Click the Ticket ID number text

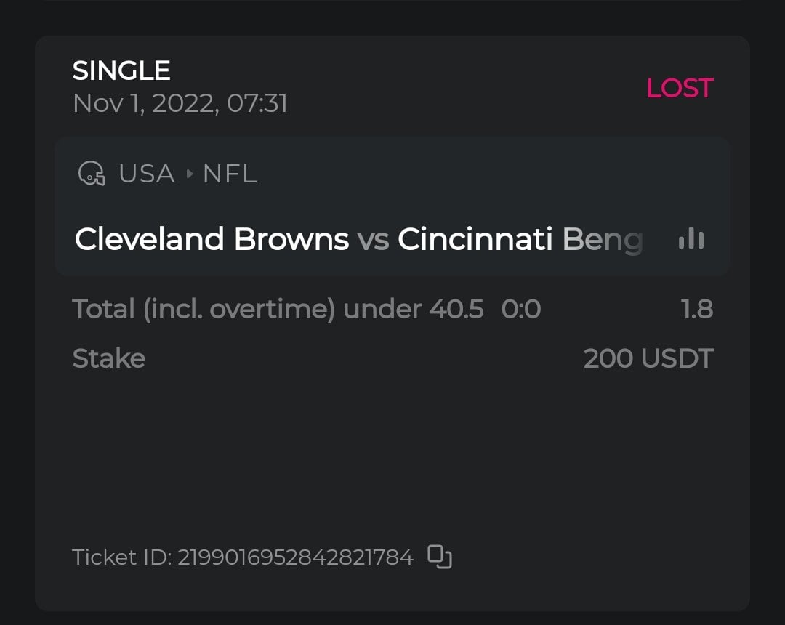point(295,557)
